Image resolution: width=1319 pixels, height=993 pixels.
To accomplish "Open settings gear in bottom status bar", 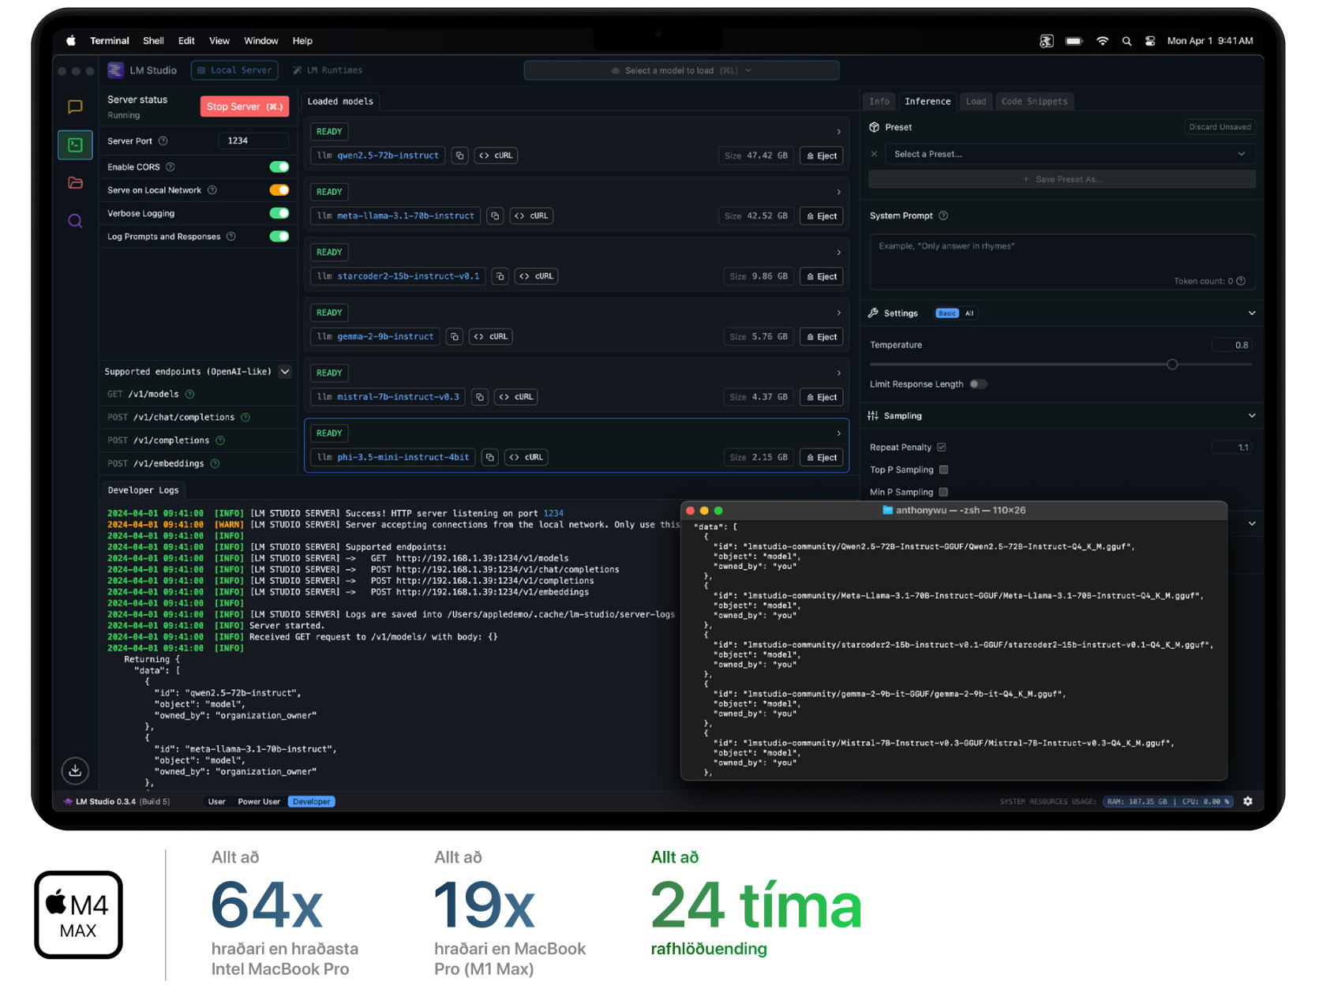I will (x=1247, y=801).
